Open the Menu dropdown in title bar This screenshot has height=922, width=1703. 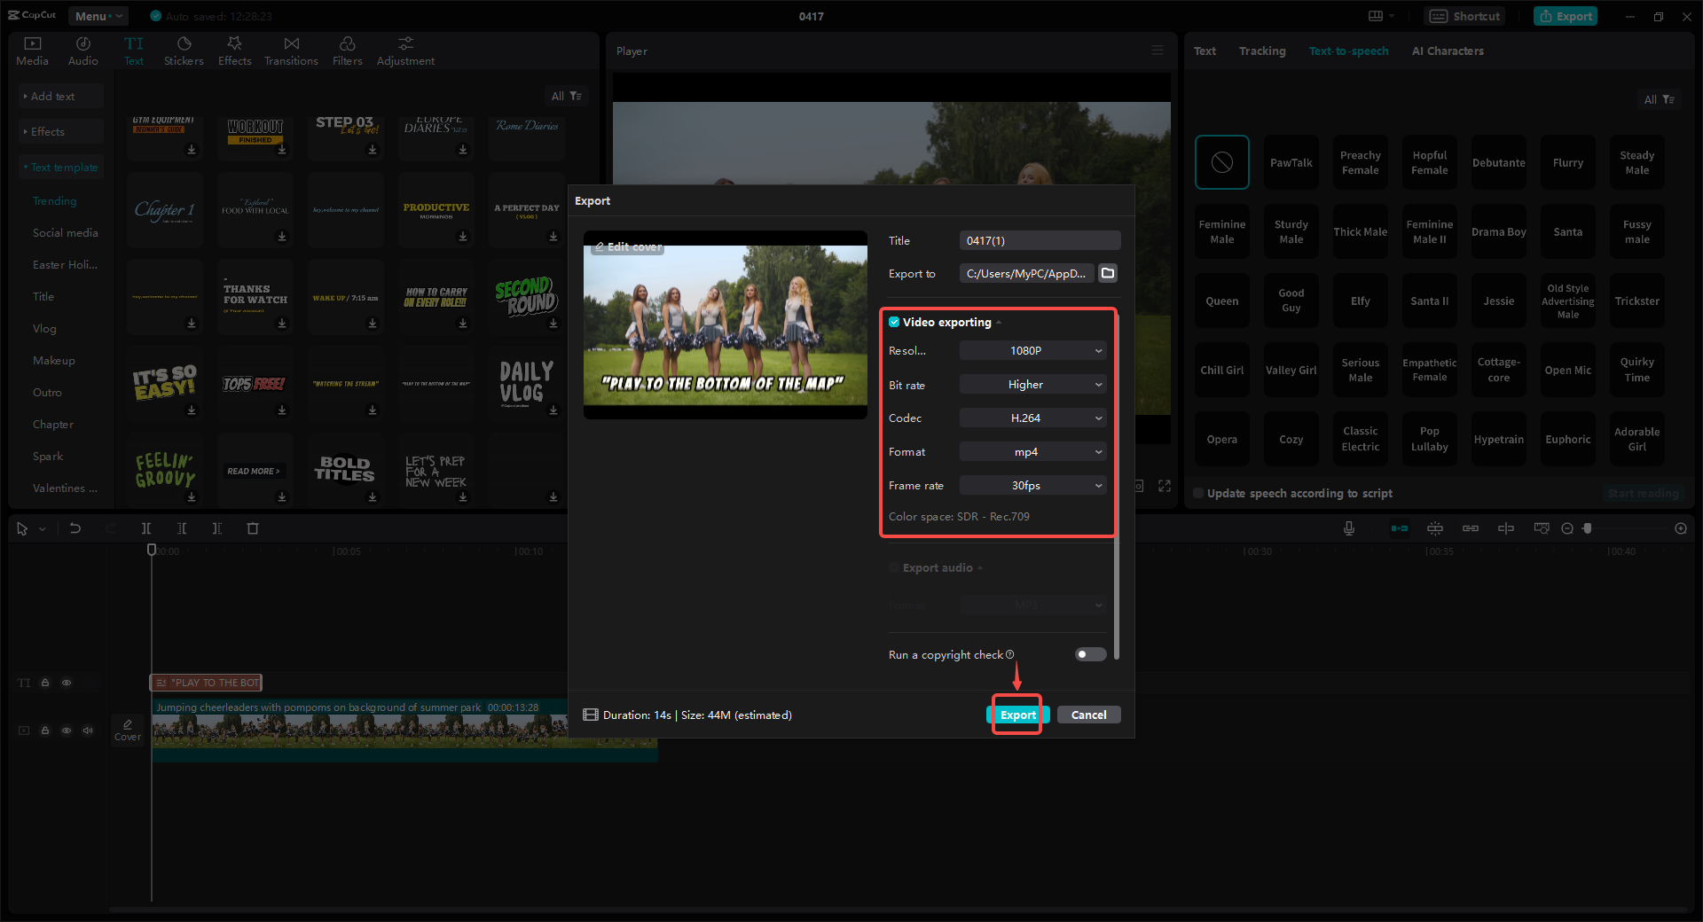pyautogui.click(x=98, y=16)
